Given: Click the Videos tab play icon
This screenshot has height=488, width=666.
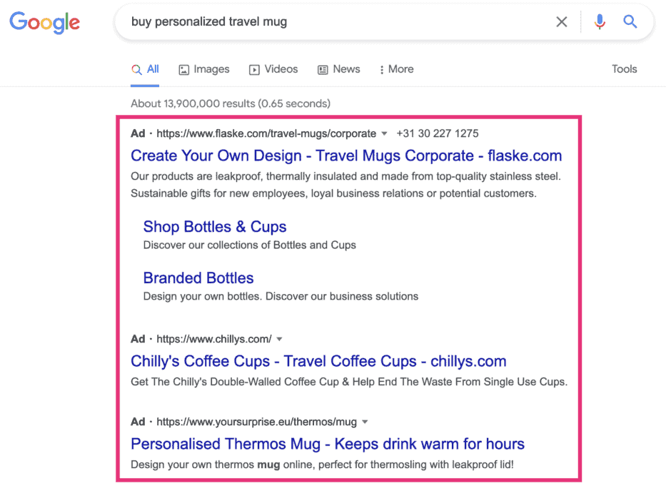Looking at the screenshot, I should [x=254, y=70].
